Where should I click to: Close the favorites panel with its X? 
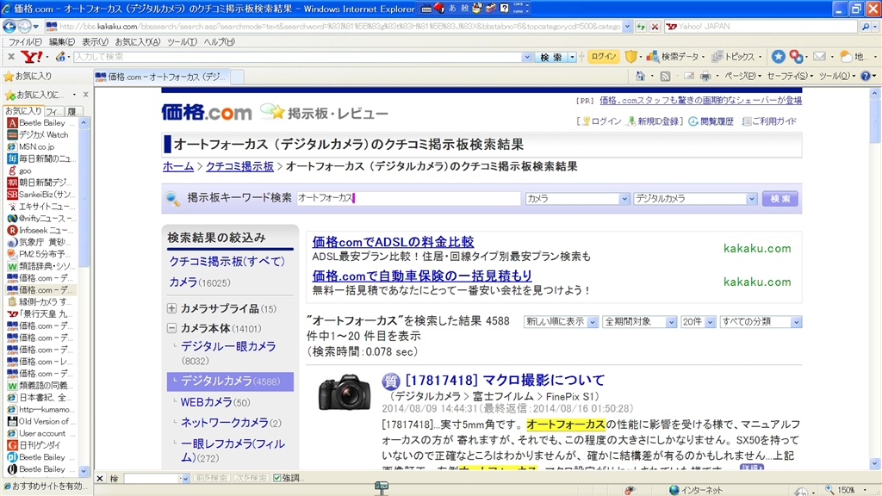pyautogui.click(x=85, y=95)
